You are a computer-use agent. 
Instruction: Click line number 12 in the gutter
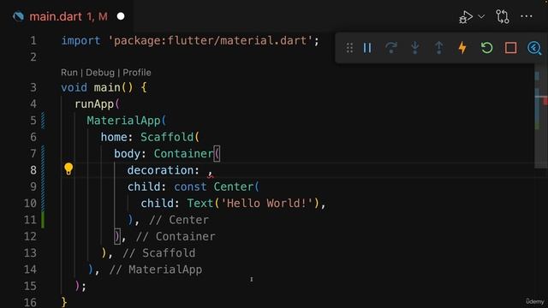coord(30,236)
